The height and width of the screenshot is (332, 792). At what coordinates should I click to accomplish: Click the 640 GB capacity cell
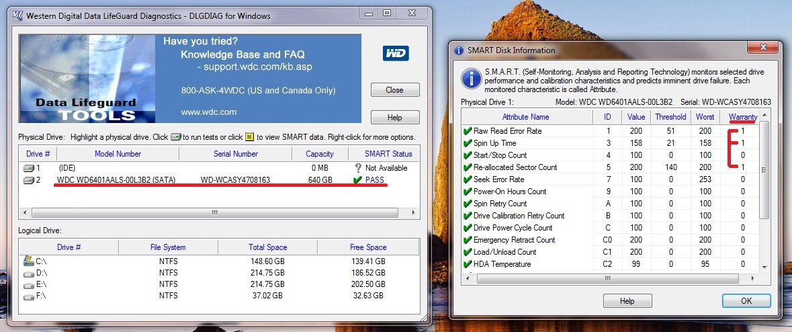tap(320, 180)
